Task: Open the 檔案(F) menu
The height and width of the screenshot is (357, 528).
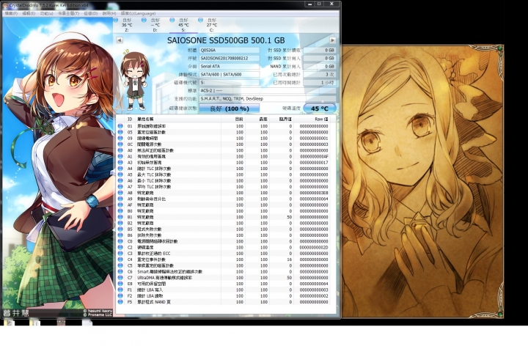Action: pyautogui.click(x=11, y=13)
